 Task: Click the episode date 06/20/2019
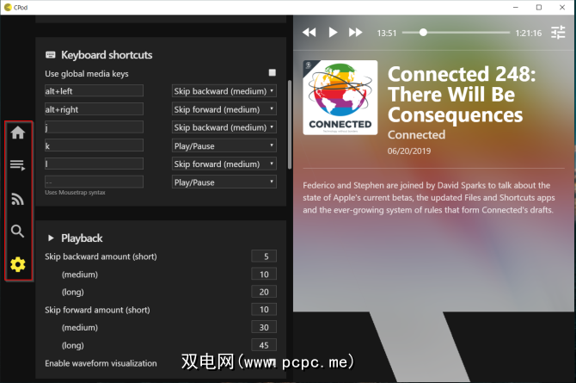point(409,151)
